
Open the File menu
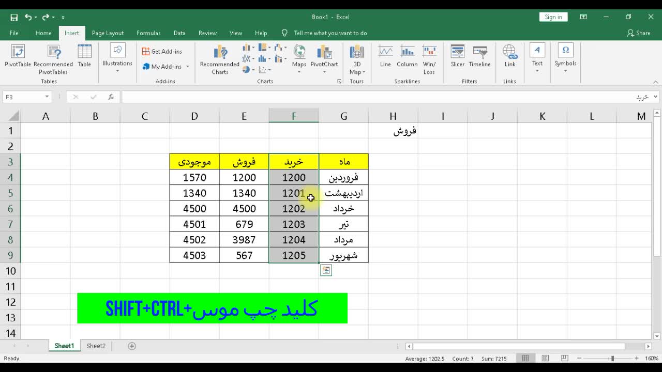coord(14,33)
